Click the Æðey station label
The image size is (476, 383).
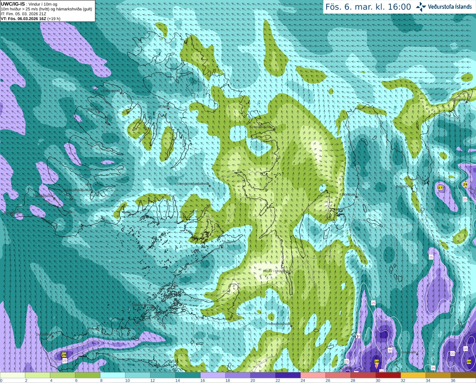[x=164, y=107]
